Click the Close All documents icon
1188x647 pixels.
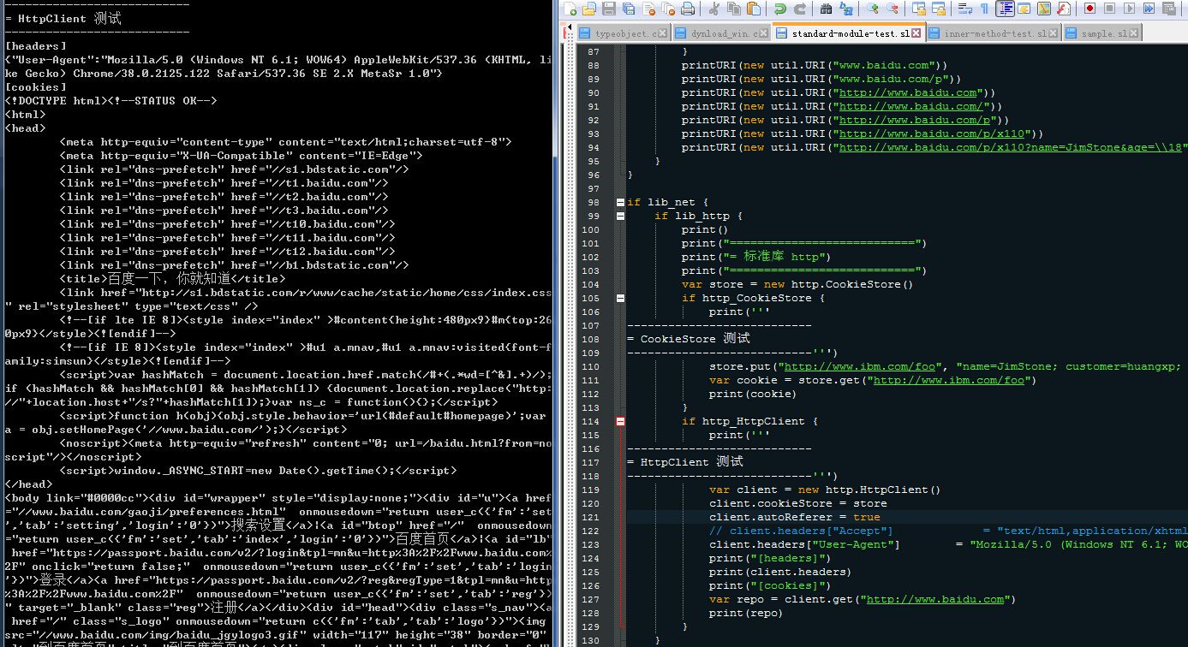click(x=668, y=9)
